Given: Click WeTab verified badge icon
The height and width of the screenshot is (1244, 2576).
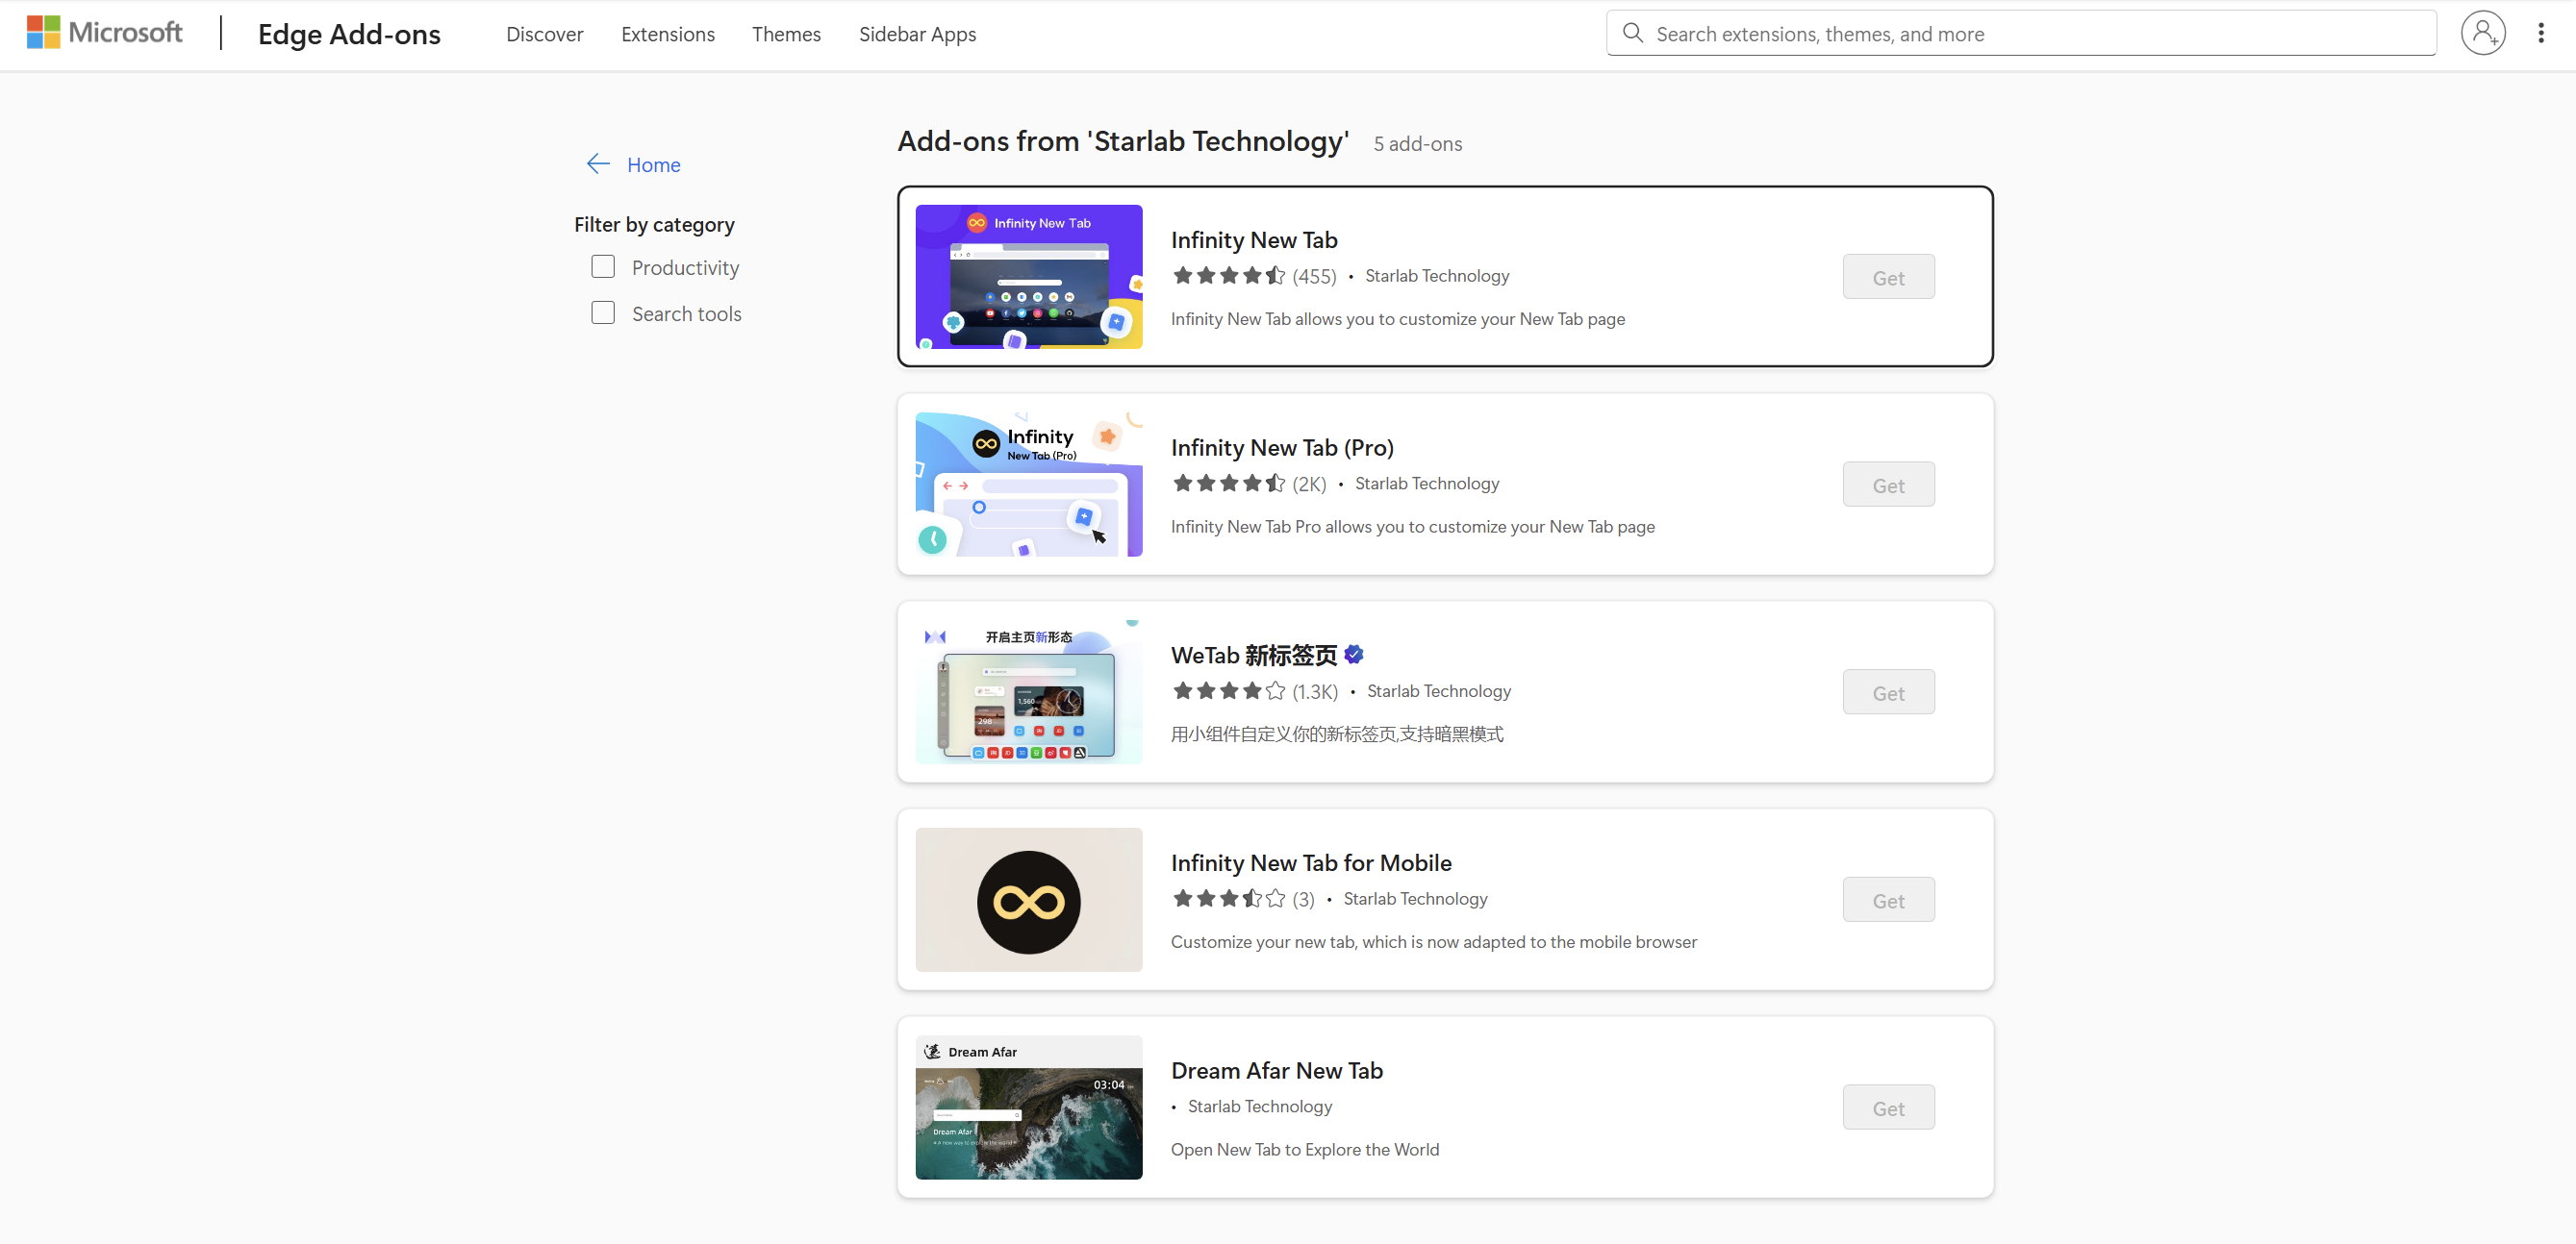Looking at the screenshot, I should (1354, 655).
